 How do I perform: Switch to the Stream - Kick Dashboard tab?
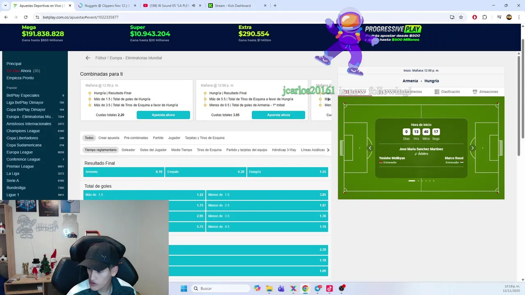point(238,6)
